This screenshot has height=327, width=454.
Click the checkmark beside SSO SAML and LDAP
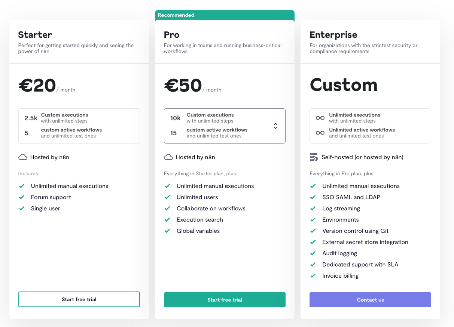pyautogui.click(x=313, y=197)
